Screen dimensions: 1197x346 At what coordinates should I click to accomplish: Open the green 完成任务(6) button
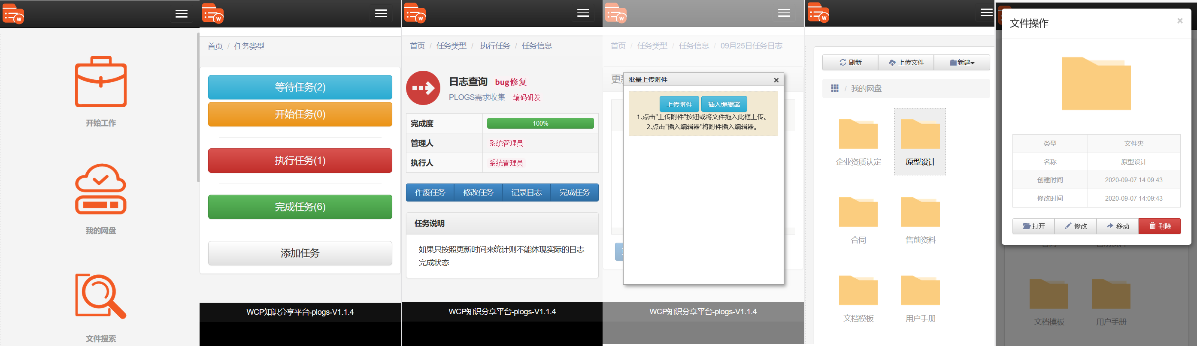tap(300, 207)
